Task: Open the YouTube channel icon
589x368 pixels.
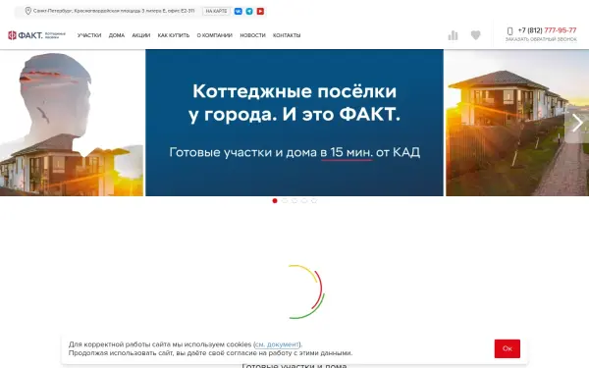Action: coord(260,11)
